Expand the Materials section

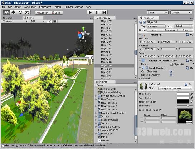tap(140, 78)
